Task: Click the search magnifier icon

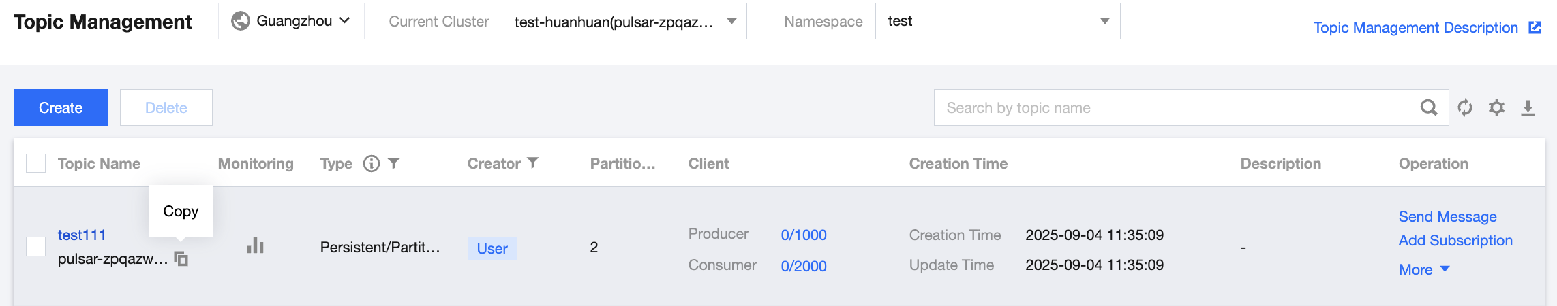Action: 1428,107
